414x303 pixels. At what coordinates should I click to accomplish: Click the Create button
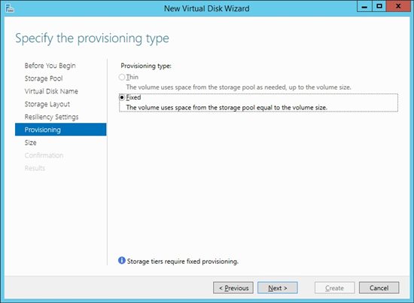[x=334, y=288]
